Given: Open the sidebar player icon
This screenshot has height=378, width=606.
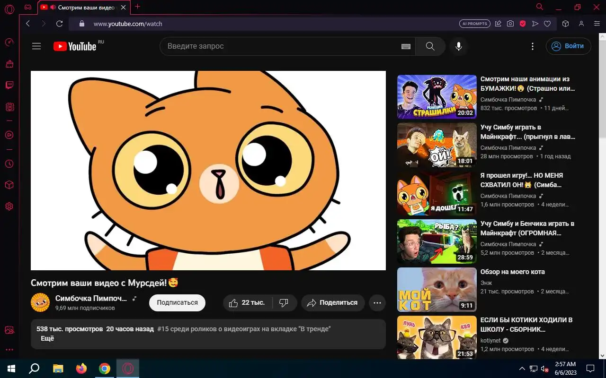Looking at the screenshot, I should tap(9, 135).
